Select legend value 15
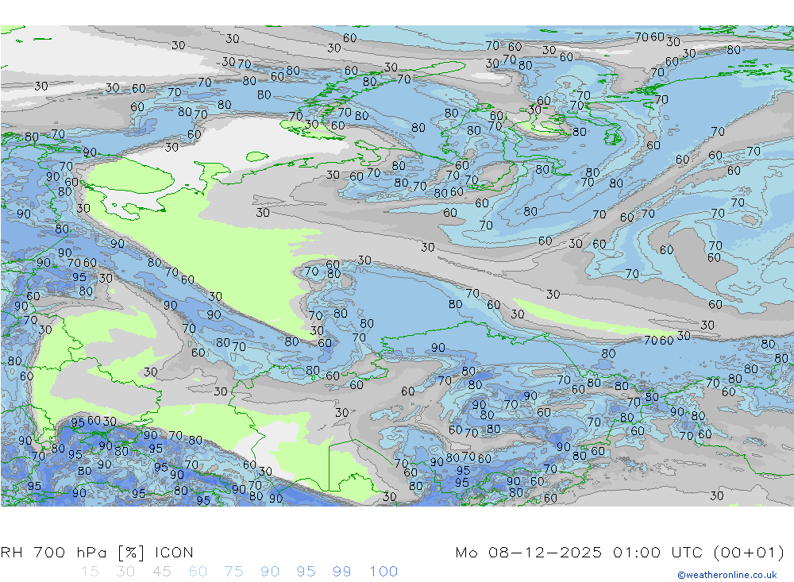 (90, 572)
